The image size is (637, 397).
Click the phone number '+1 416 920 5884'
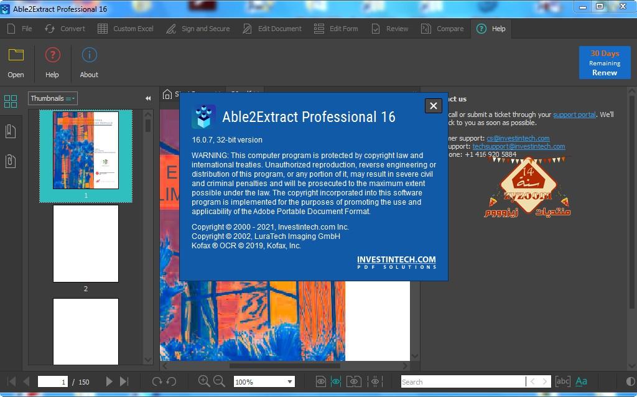491,154
